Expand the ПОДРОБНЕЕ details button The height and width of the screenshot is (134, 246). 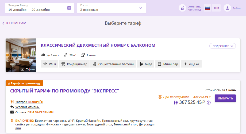tap(222, 46)
